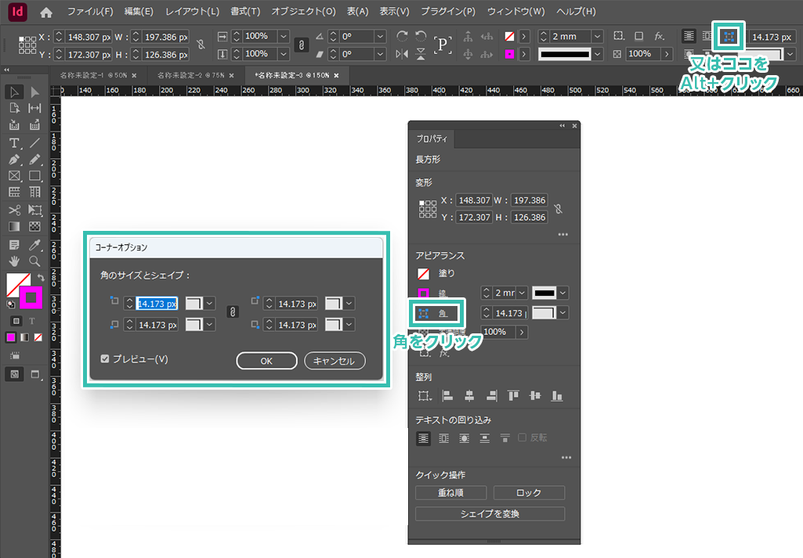Click the シェイプを変換 button
The width and height of the screenshot is (803, 558).
pyautogui.click(x=490, y=513)
